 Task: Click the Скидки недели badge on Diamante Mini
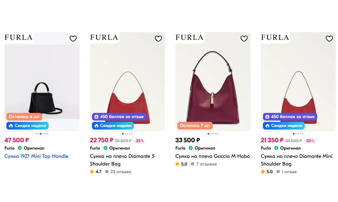coord(284,126)
